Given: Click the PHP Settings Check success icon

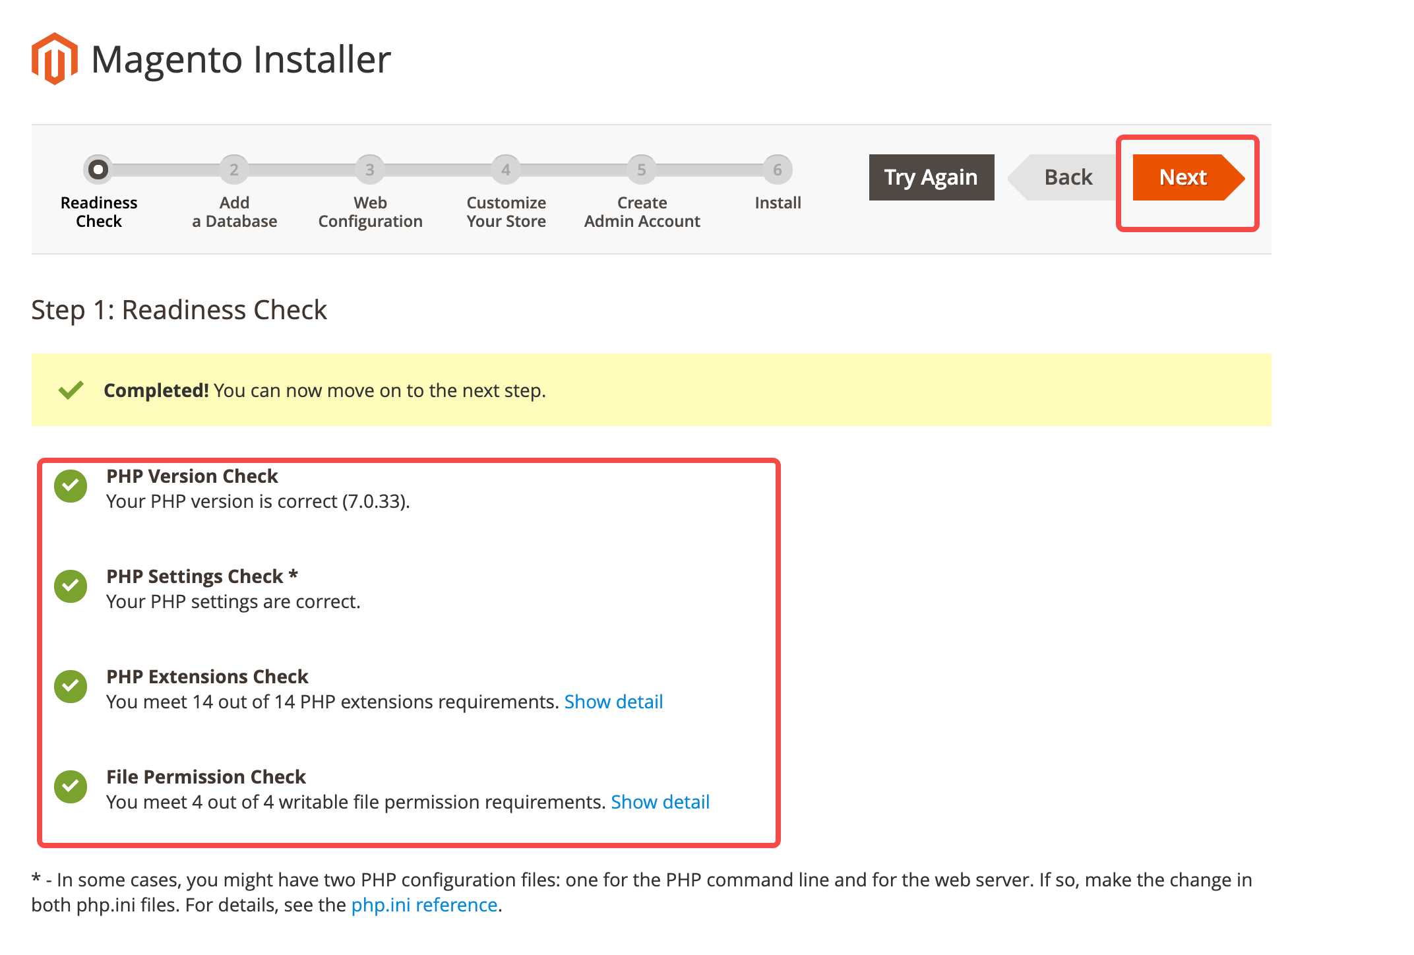Looking at the screenshot, I should point(71,586).
